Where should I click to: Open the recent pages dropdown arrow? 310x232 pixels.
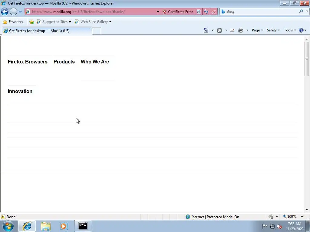tap(20, 12)
